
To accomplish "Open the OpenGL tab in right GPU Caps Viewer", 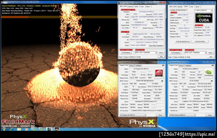I will click(x=180, y=6).
